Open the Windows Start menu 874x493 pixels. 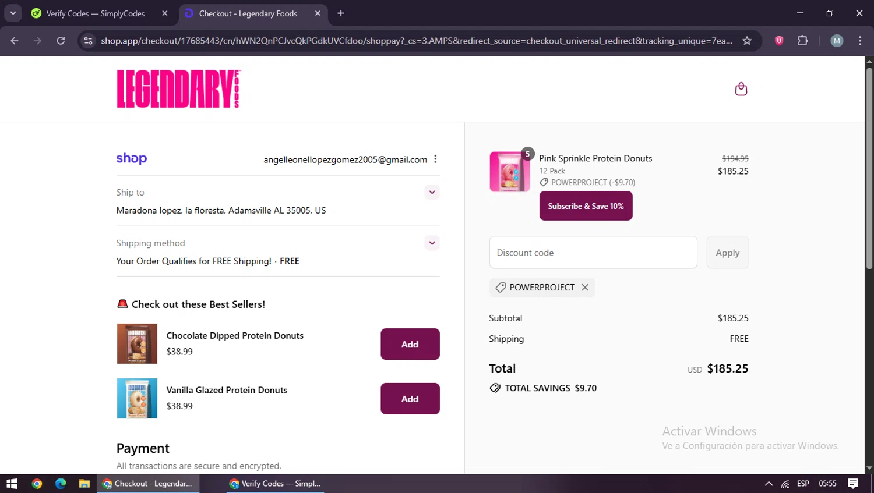coord(12,484)
